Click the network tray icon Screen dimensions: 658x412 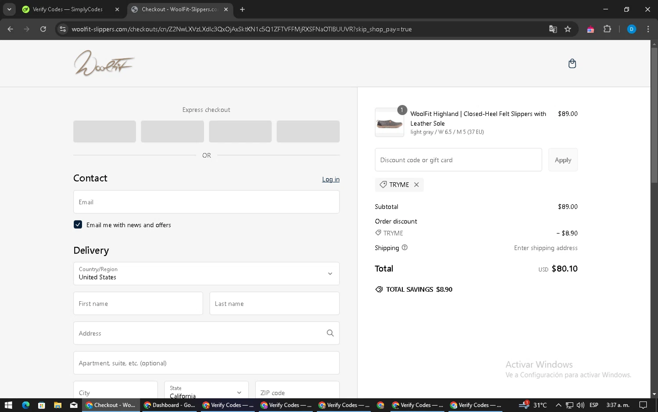(x=569, y=405)
